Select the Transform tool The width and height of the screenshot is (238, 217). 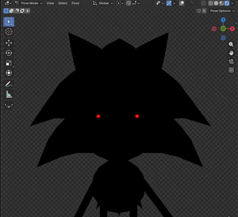click(9, 73)
